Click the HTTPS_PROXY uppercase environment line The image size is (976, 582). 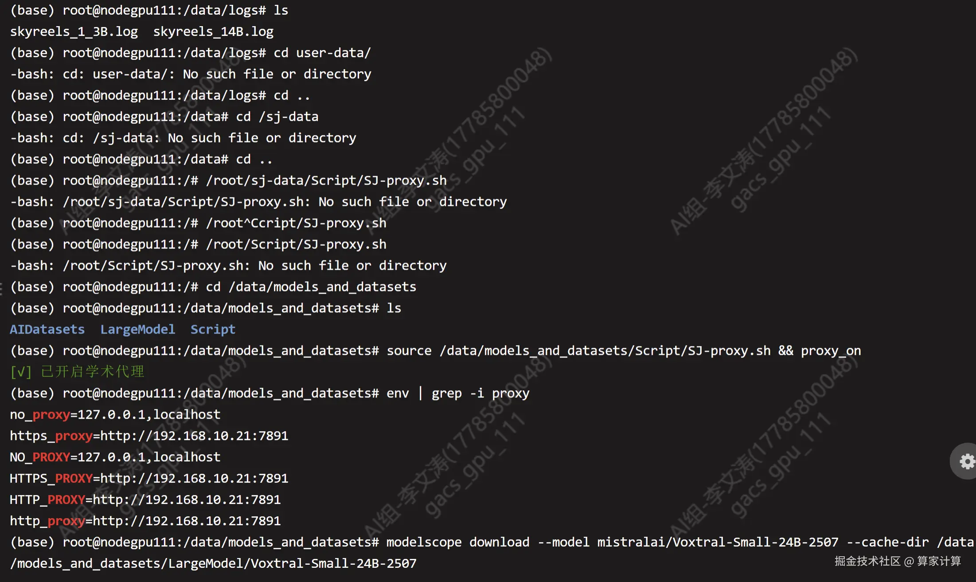[149, 478]
